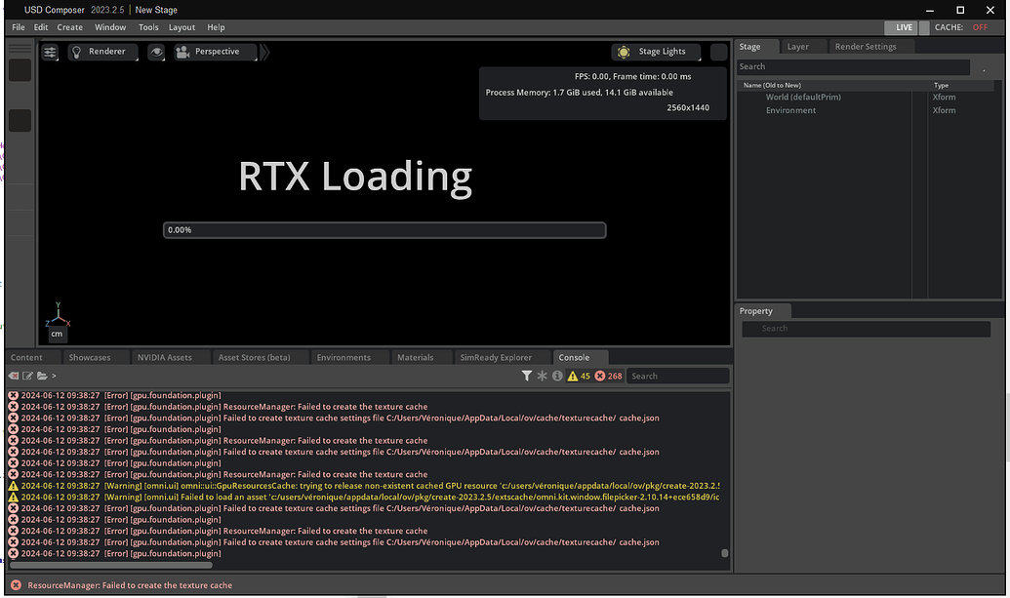1010x598 pixels.
Task: Select the World defaultPrim in the Stage panel
Action: coord(802,97)
